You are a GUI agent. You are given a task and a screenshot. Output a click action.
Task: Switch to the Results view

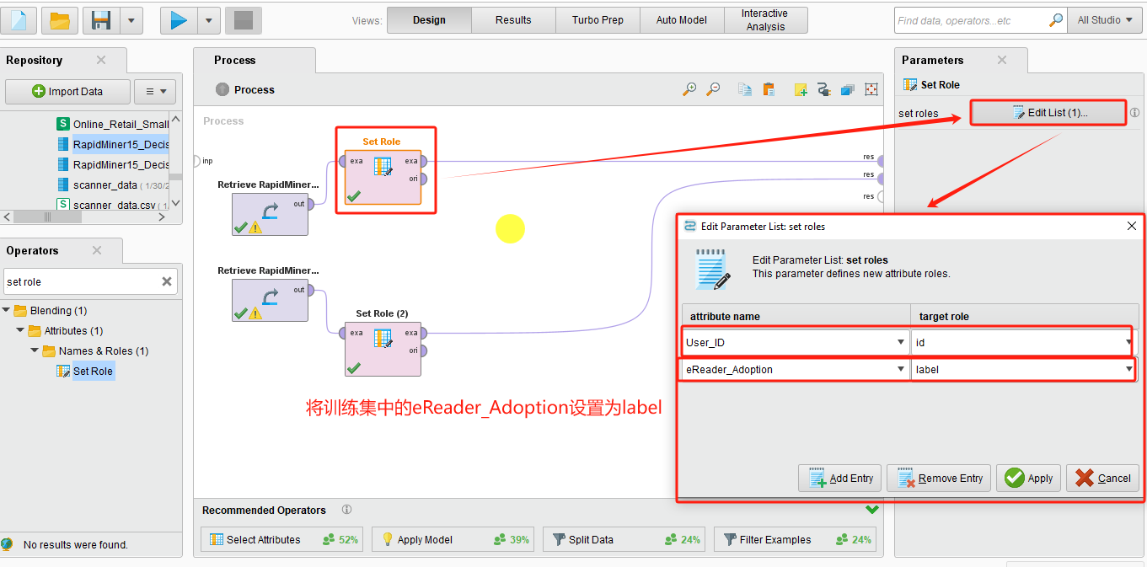point(513,20)
